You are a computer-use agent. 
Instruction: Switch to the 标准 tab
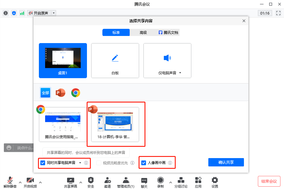[x=116, y=32]
